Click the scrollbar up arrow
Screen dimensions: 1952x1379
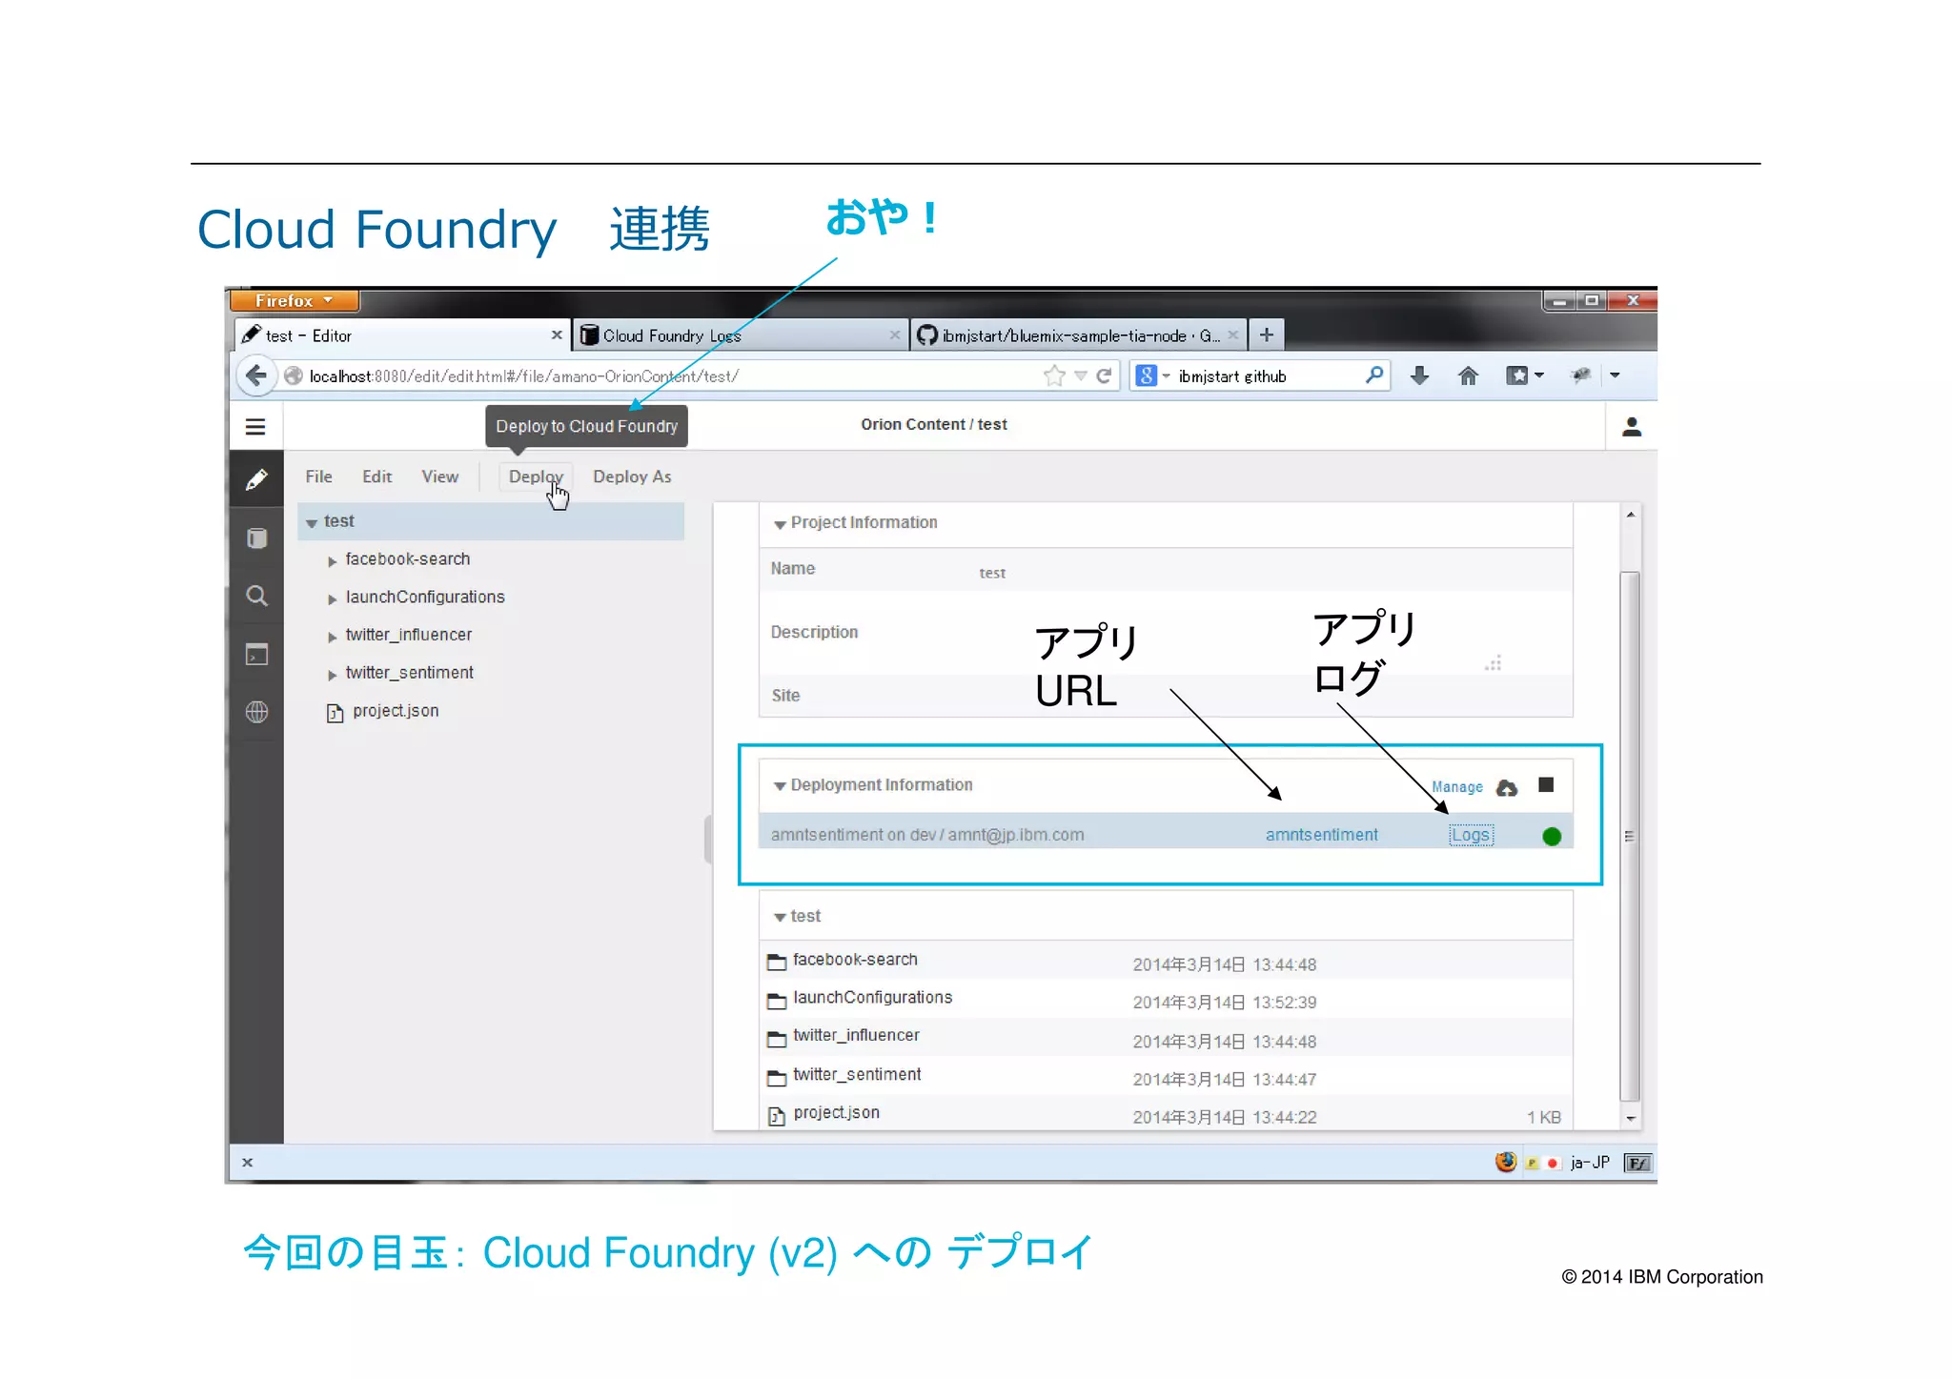[1631, 515]
